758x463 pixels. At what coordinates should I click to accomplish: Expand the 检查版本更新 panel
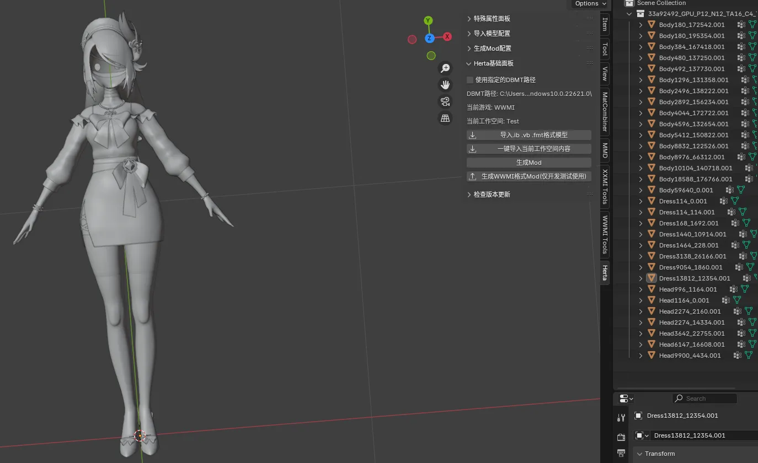point(469,195)
